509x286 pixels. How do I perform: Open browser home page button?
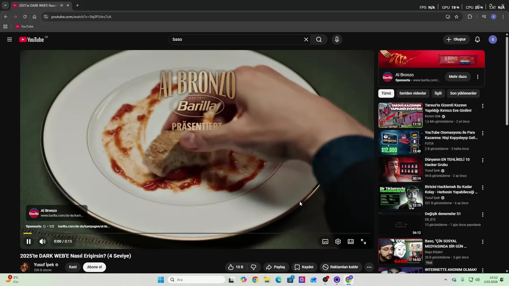point(35,17)
